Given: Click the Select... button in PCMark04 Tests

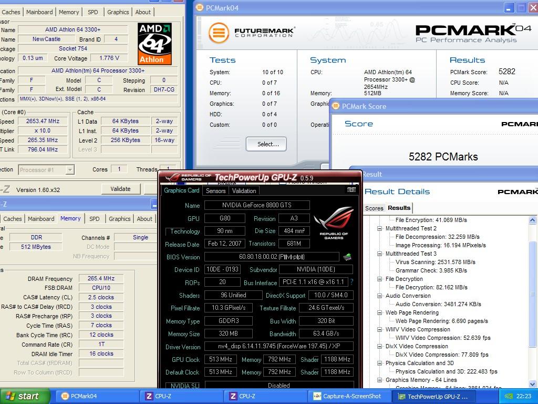Looking at the screenshot, I should click(x=266, y=144).
